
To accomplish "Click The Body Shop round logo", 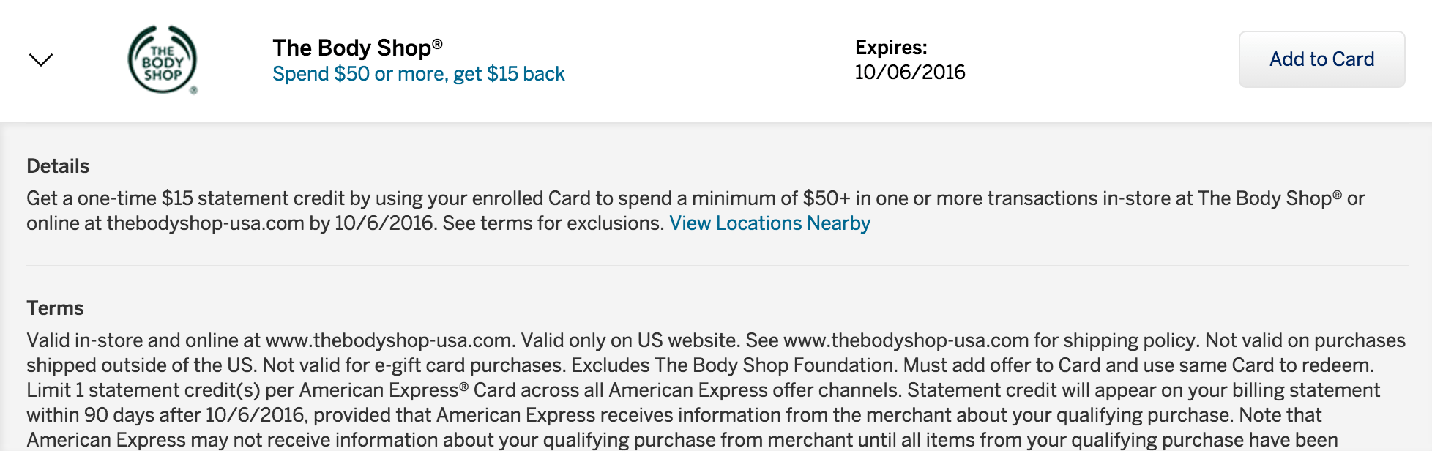I will (163, 60).
